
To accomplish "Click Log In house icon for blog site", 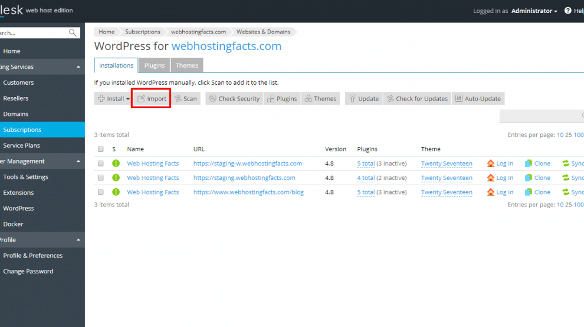I will 491,192.
